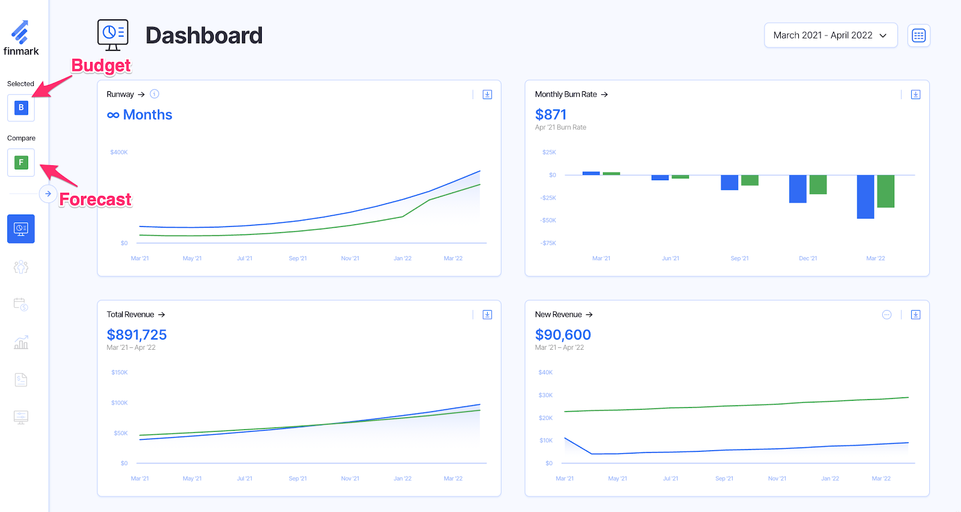Screen dimensions: 961x512
Task: Select the Budget scenario B tile
Action: (21, 108)
